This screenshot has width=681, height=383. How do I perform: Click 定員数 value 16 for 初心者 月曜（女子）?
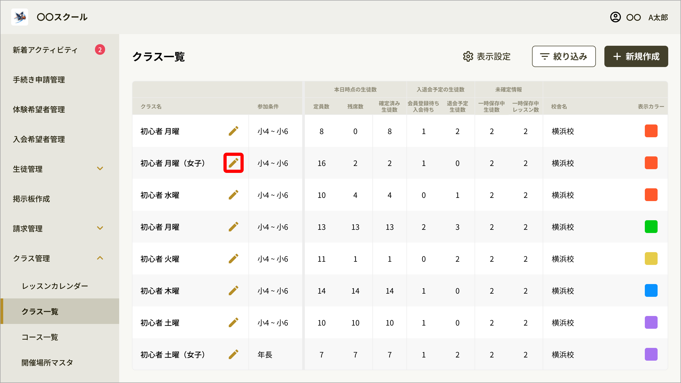(x=321, y=163)
